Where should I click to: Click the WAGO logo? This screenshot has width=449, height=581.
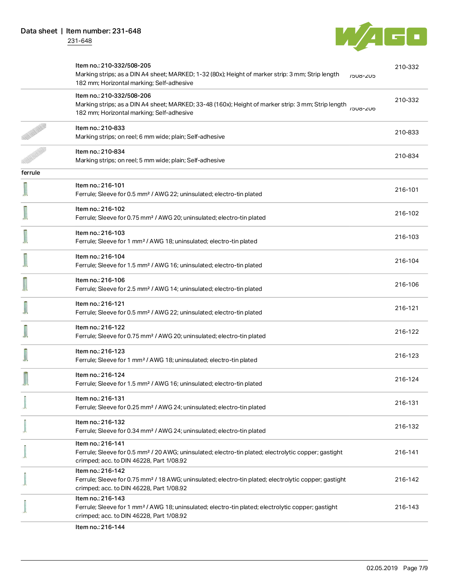tap(381, 36)
